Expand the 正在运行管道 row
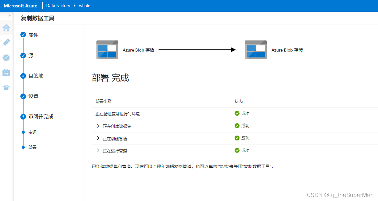 click(98, 151)
